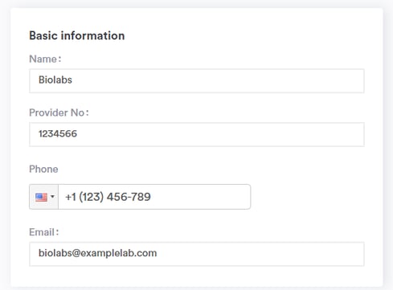Expand the phone country selector box
The height and width of the screenshot is (290, 393).
pyautogui.click(x=43, y=197)
